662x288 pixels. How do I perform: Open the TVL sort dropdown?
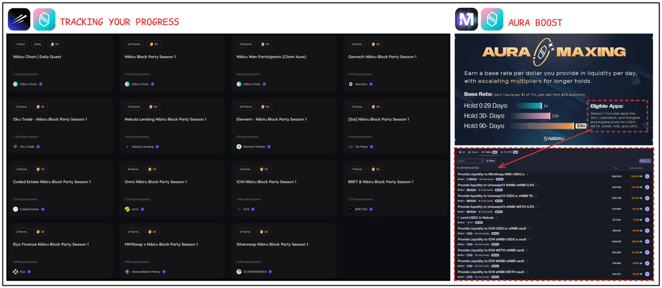(644, 161)
